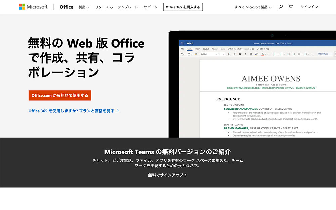Open more font options ellipsis after font color
The image size is (336, 210).
268,54
